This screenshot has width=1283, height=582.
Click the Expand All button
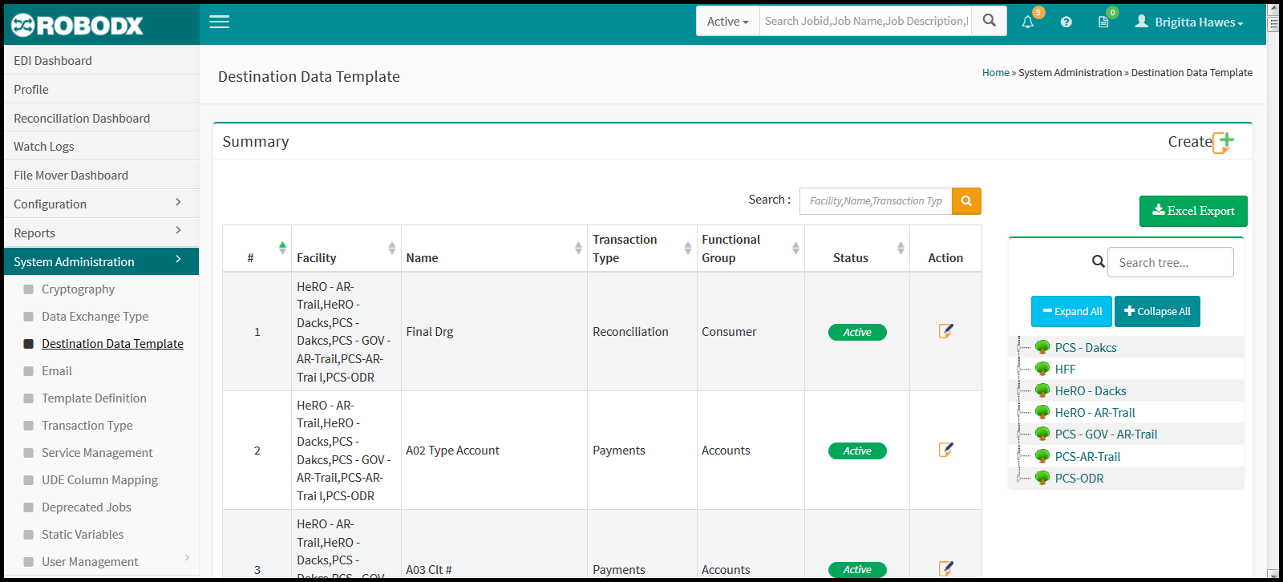point(1071,311)
